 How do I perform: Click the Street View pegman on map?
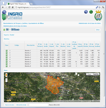click(x=6, y=75)
